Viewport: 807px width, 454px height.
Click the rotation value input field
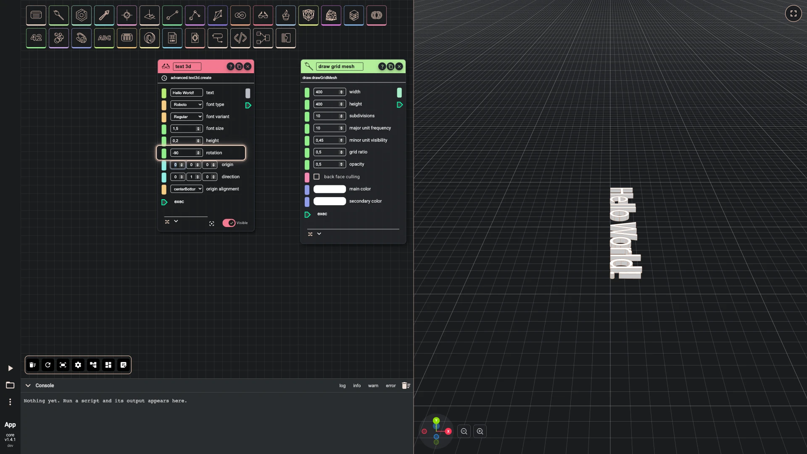(187, 153)
